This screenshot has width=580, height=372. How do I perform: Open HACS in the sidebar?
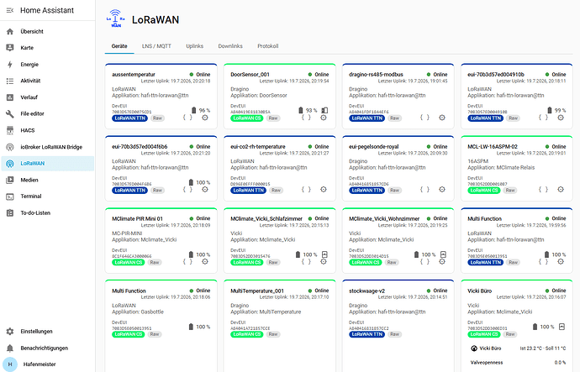pos(47,130)
